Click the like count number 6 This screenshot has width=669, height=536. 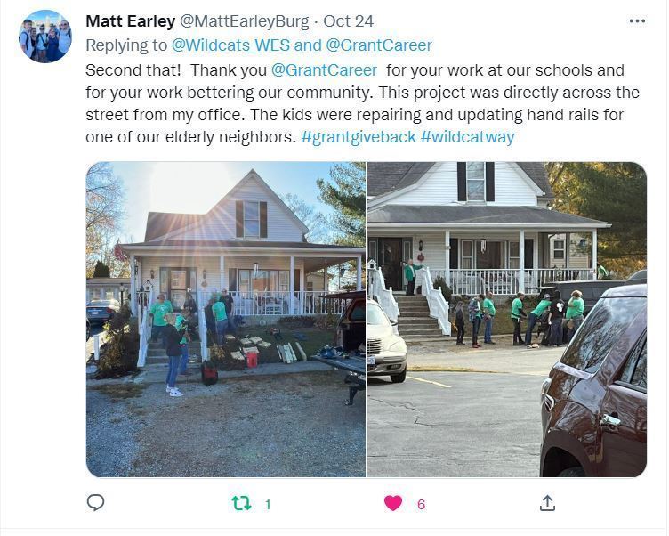pos(421,505)
